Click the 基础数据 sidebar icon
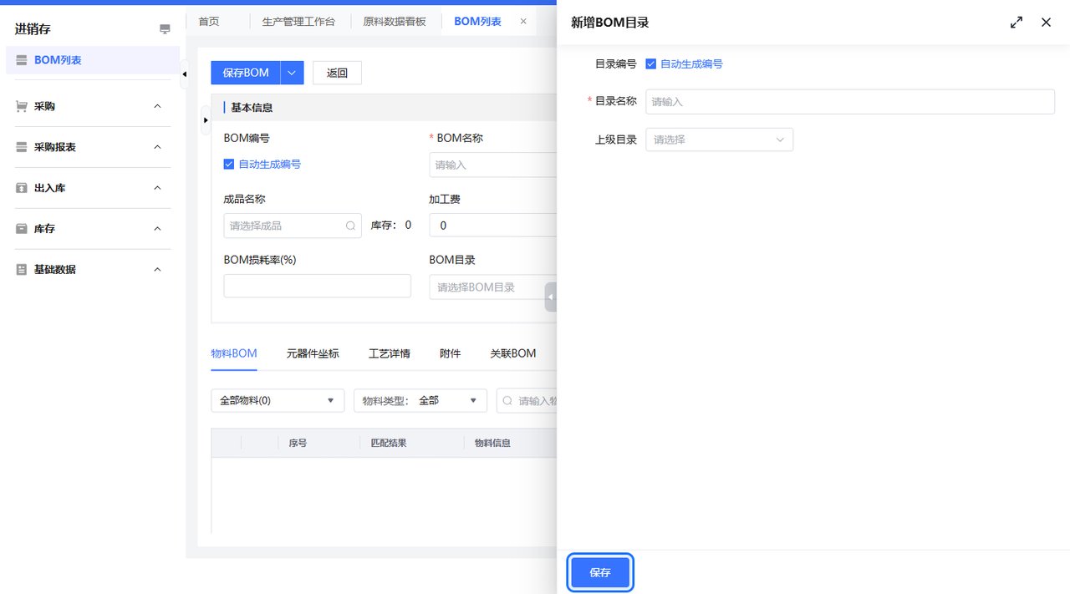Image resolution: width=1070 pixels, height=594 pixels. point(22,269)
